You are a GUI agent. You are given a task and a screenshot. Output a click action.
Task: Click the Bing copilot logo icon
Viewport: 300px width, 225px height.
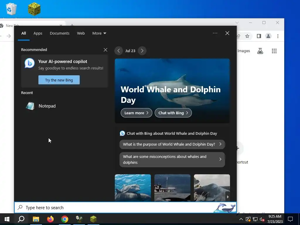30,63
